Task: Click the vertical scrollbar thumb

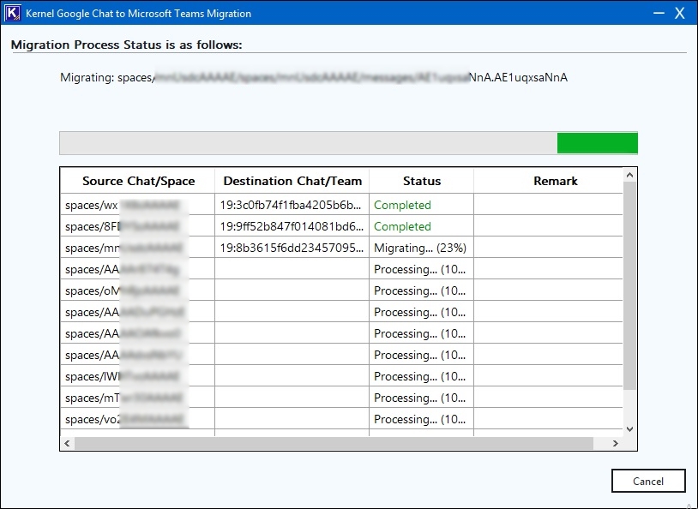Action: (x=629, y=285)
